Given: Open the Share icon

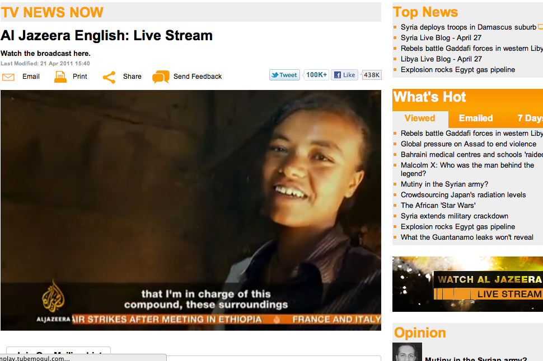Looking at the screenshot, I should (x=109, y=76).
